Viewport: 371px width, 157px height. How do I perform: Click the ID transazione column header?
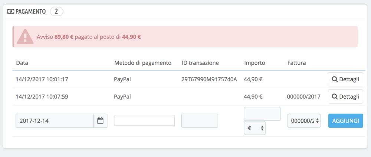click(x=200, y=63)
